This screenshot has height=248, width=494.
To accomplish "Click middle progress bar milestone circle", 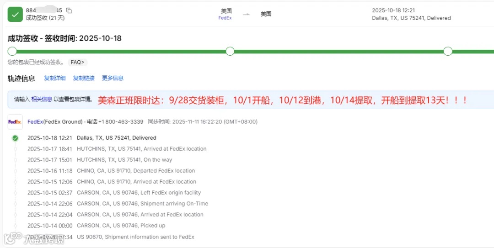I will 230,51.
